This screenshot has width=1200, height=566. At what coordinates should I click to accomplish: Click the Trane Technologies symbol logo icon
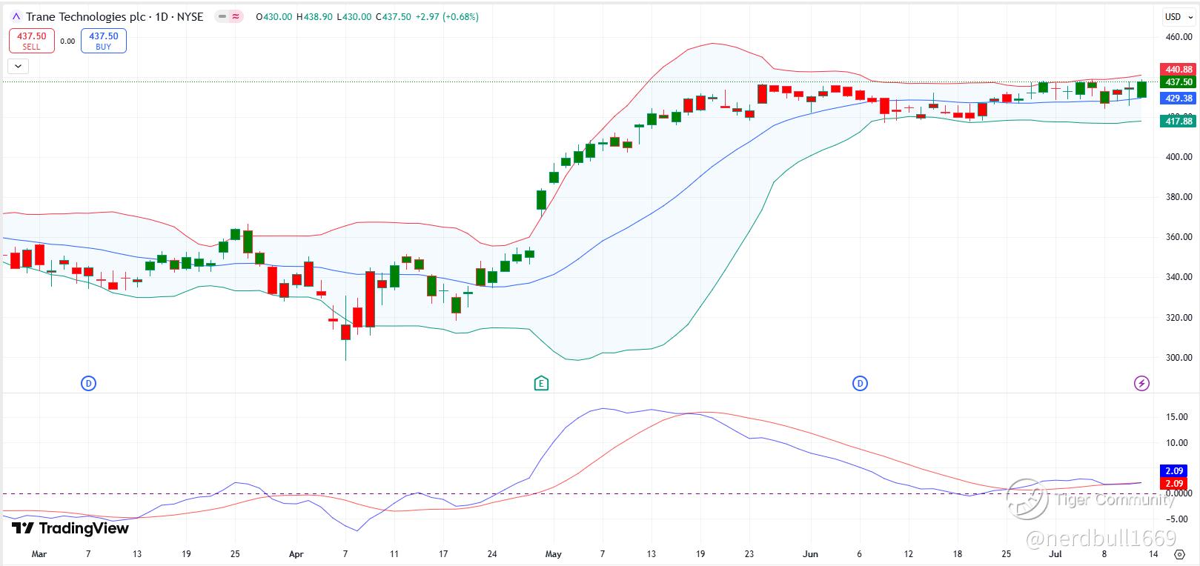coord(16,16)
